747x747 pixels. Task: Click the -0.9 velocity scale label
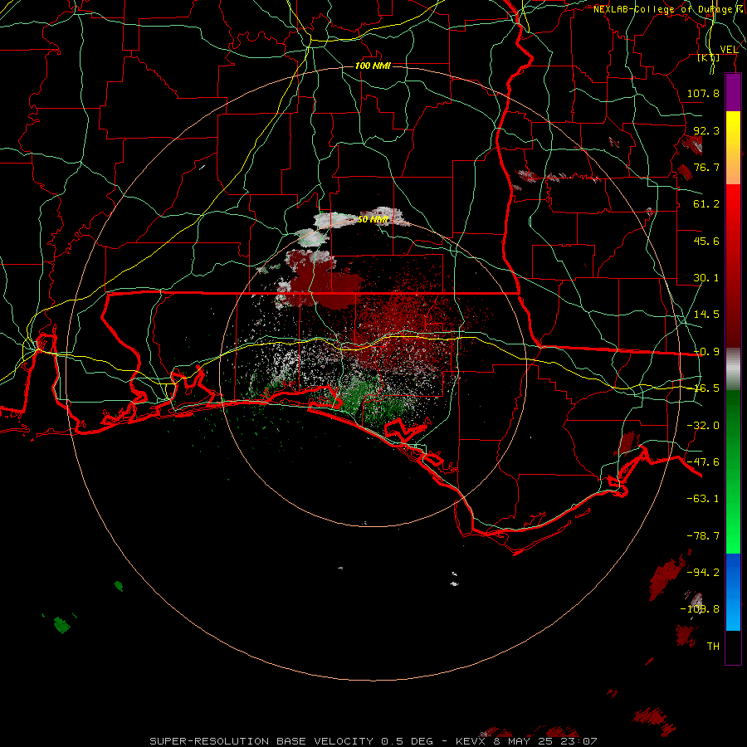tap(706, 352)
